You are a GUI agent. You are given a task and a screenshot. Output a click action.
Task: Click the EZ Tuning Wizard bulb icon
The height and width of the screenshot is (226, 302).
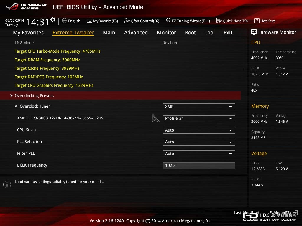(x=168, y=21)
